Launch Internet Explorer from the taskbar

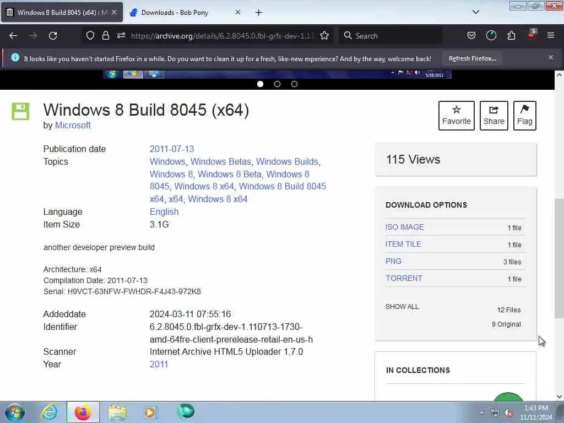click(49, 412)
